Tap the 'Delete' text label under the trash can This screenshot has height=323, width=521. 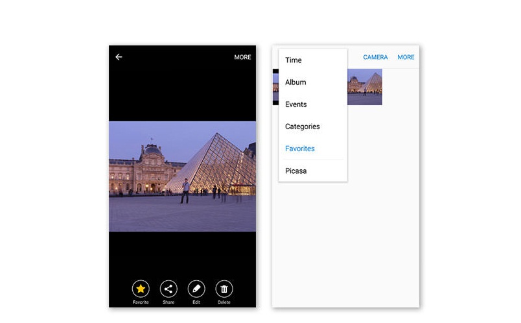(x=224, y=303)
